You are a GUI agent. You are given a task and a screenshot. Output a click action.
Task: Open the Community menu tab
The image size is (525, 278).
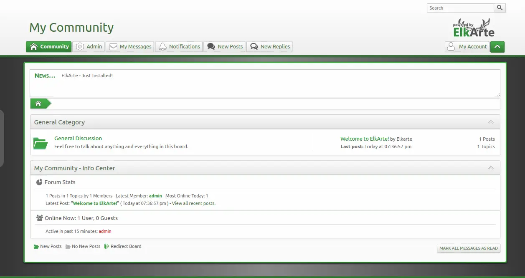click(x=49, y=47)
